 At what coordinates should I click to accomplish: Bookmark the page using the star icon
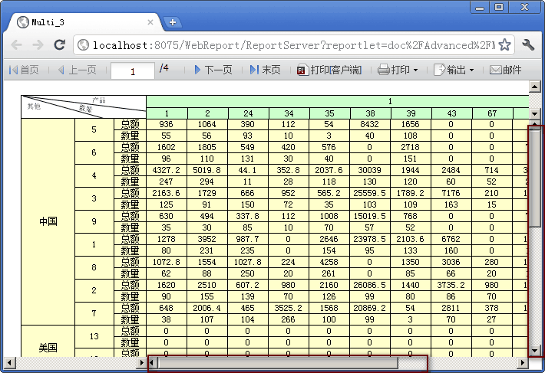(x=504, y=44)
